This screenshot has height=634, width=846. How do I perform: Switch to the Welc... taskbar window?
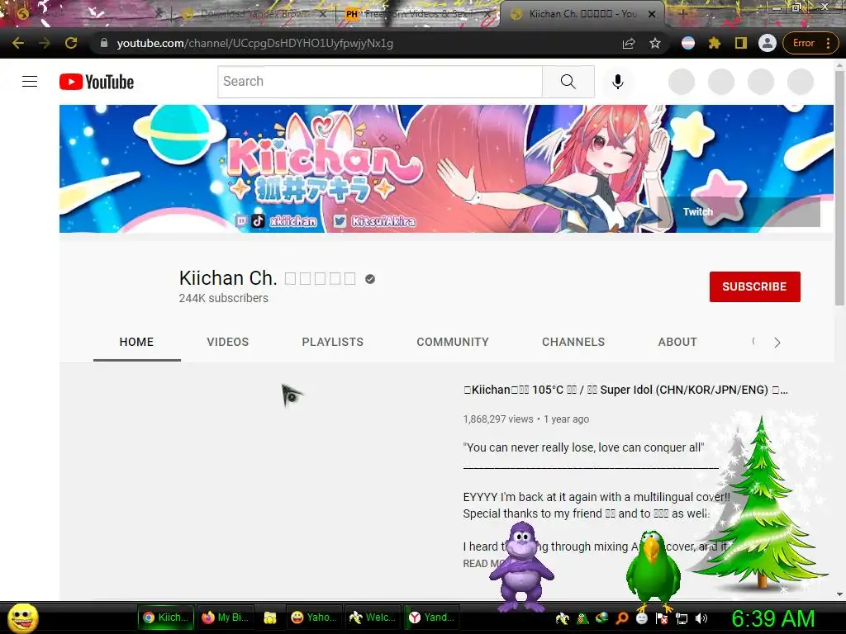coord(373,617)
